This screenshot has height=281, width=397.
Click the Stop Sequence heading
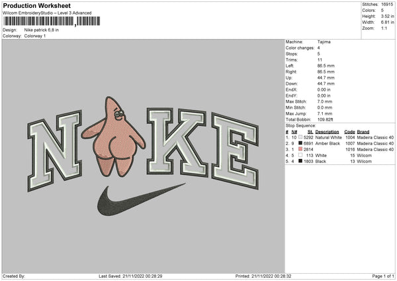point(301,126)
